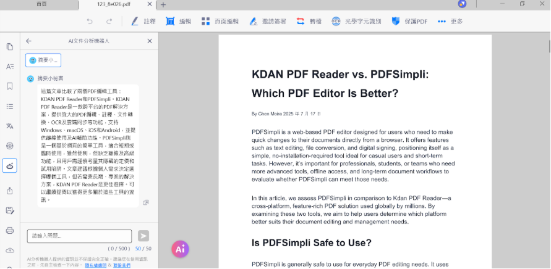This screenshot has height=269, width=551.
Task: Click the share/export sidebar icon
Action: click(10, 191)
